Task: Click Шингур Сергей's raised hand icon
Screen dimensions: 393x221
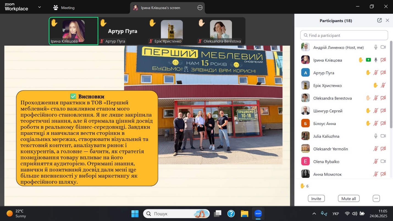Action: pos(368,111)
